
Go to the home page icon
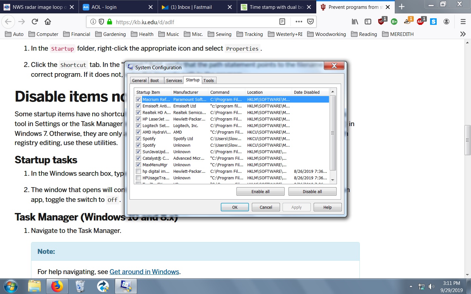48,22
